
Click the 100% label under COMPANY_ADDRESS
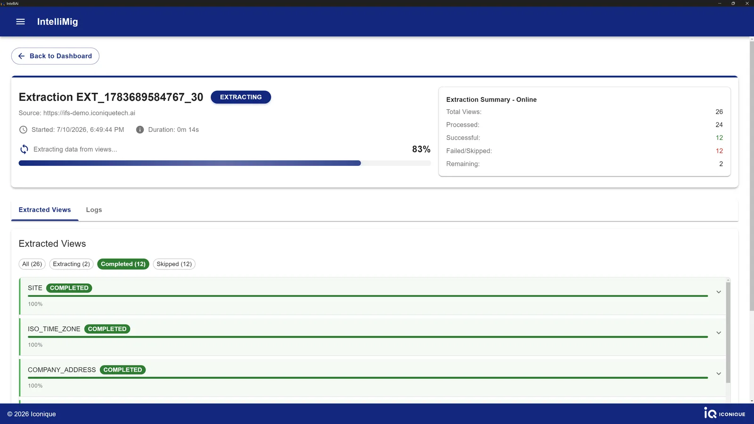[35, 386]
